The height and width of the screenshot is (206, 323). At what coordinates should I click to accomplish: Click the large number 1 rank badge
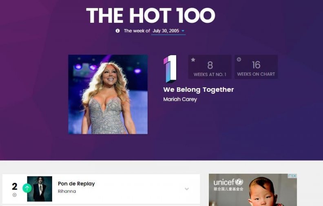(x=170, y=69)
